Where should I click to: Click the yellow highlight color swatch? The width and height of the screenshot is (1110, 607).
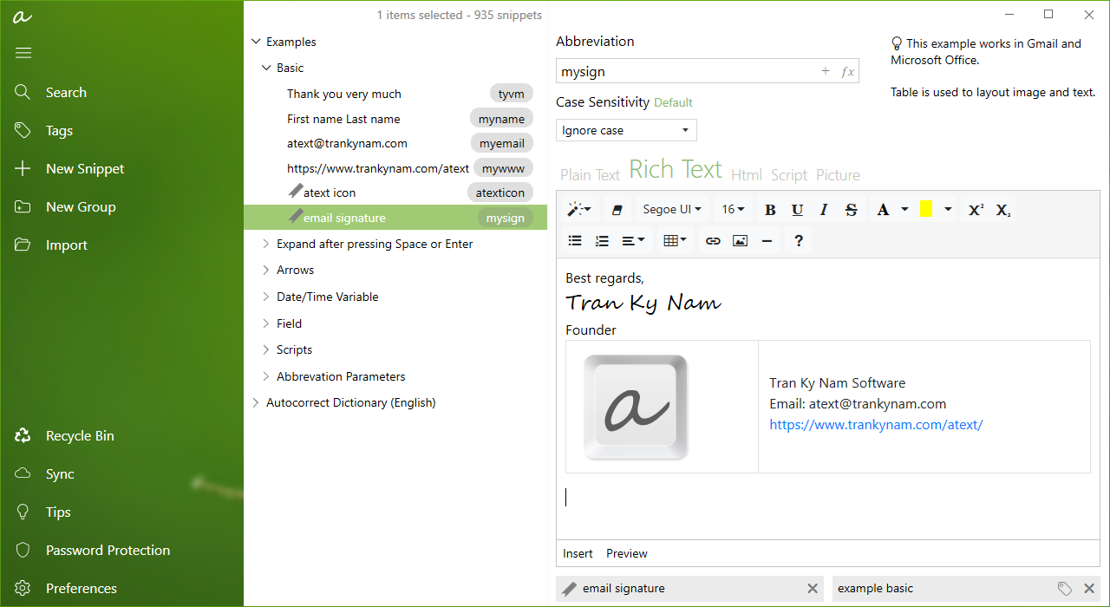[926, 209]
